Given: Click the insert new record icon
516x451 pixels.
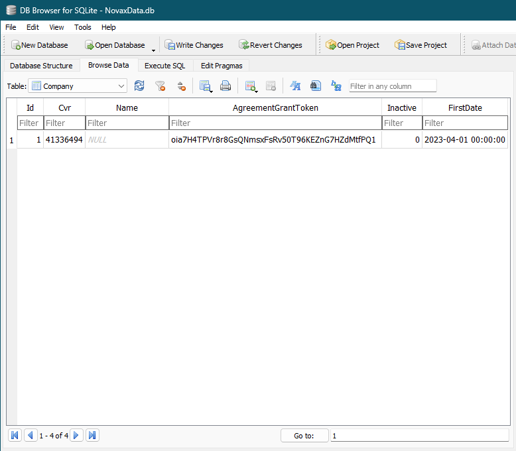Looking at the screenshot, I should pos(251,86).
